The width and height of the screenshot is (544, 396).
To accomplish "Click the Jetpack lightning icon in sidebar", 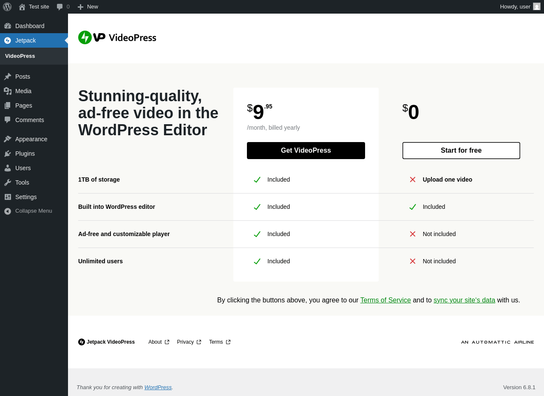I will point(8,40).
